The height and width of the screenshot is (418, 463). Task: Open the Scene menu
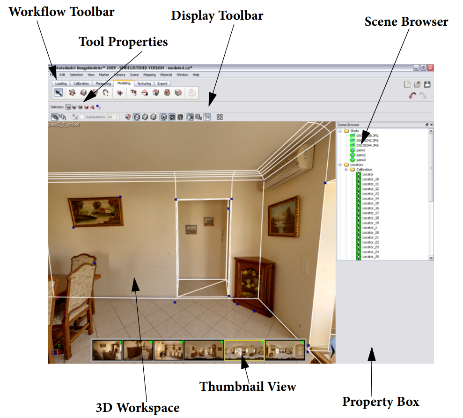[x=134, y=75]
